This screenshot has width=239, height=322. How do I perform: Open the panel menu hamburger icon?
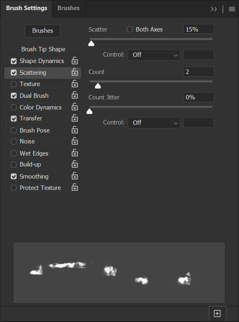[x=232, y=9]
